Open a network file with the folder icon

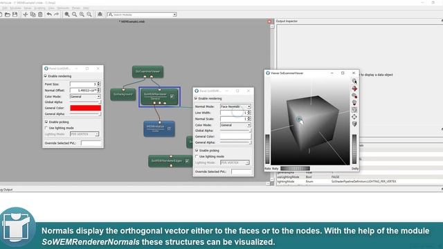click(x=8, y=15)
